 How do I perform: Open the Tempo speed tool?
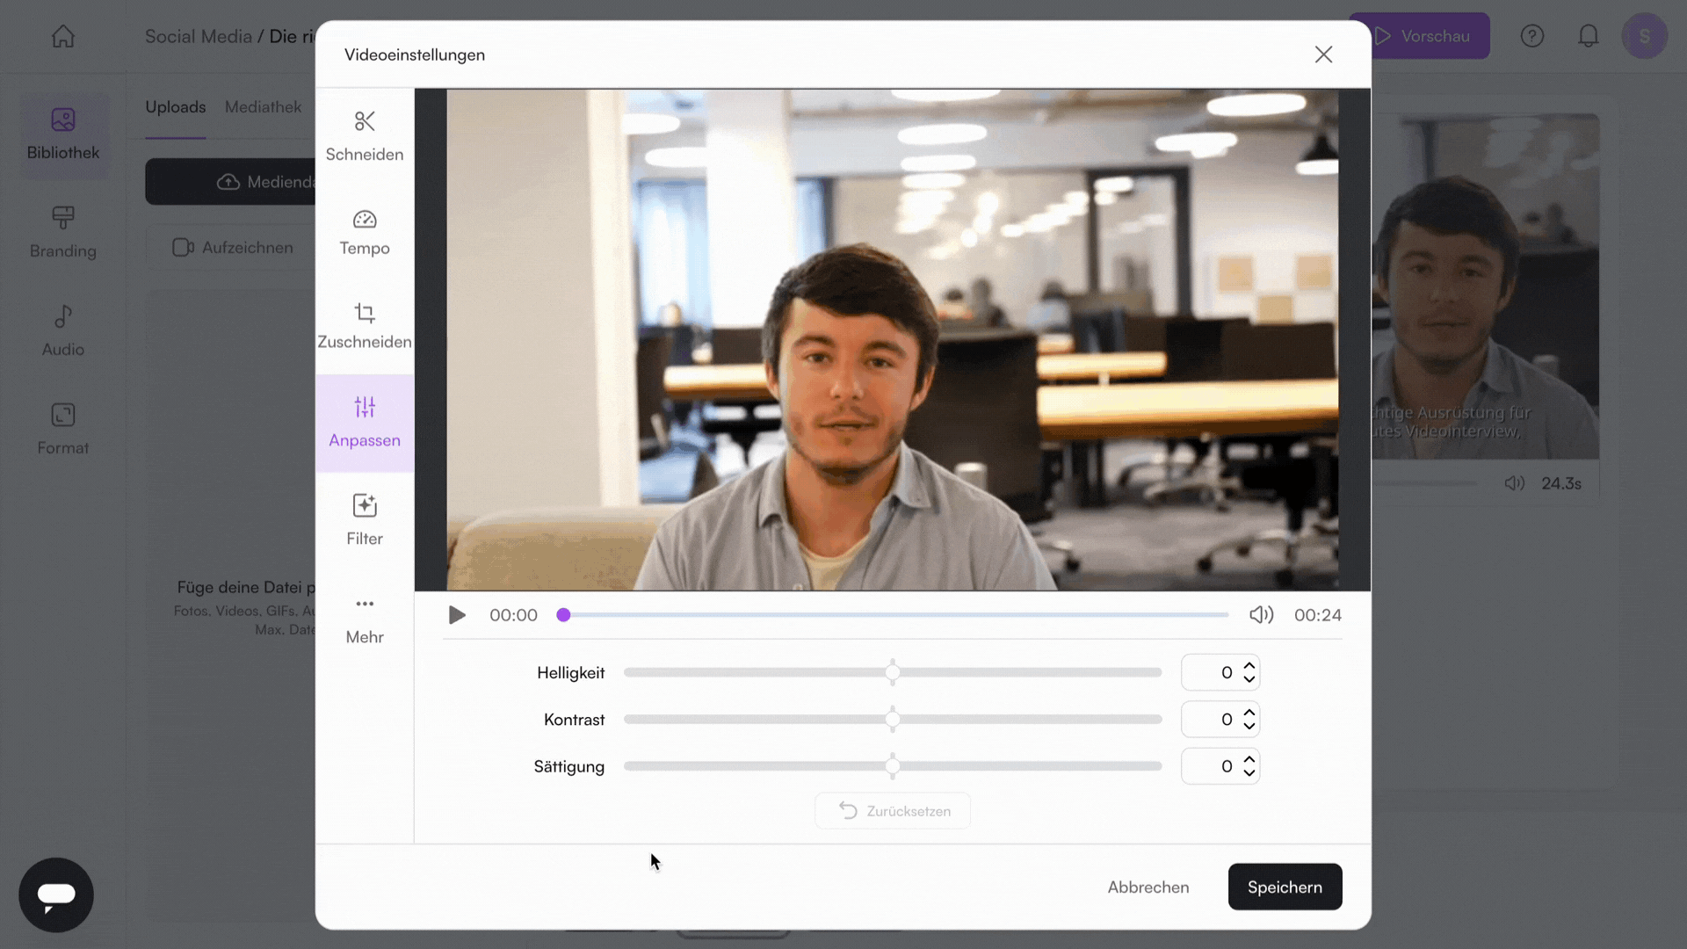click(x=365, y=233)
